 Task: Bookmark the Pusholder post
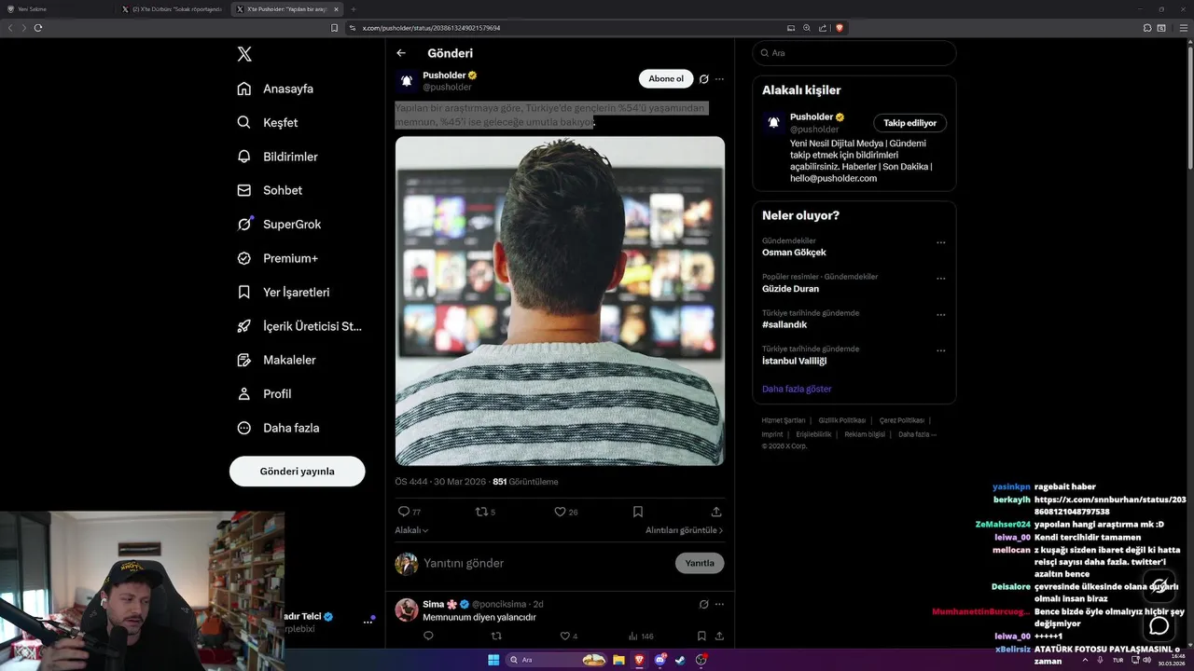click(638, 512)
